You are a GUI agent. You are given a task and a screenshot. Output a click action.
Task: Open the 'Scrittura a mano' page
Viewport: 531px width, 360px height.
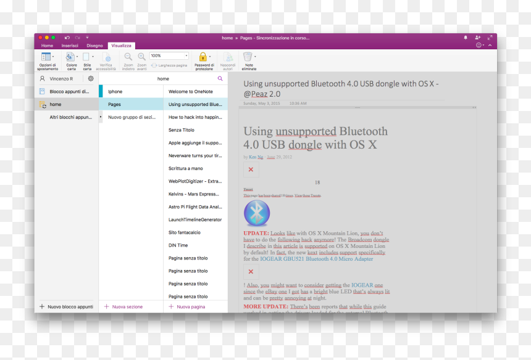[195, 168]
